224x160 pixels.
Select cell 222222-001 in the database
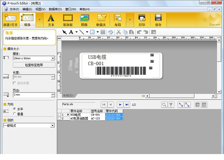pos(114,118)
